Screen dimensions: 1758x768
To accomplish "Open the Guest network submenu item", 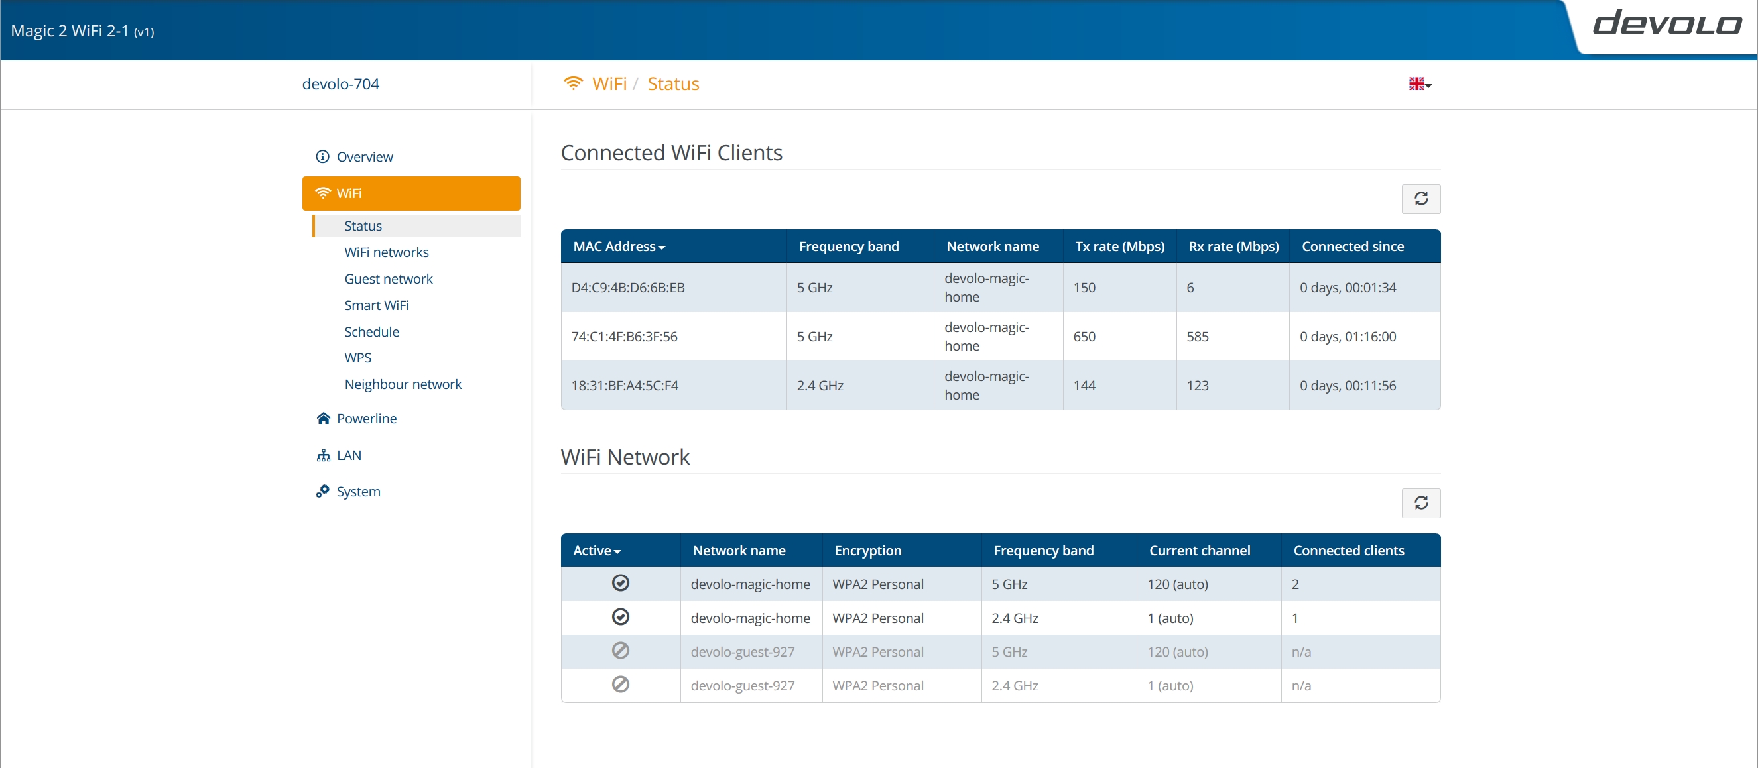I will (x=389, y=279).
